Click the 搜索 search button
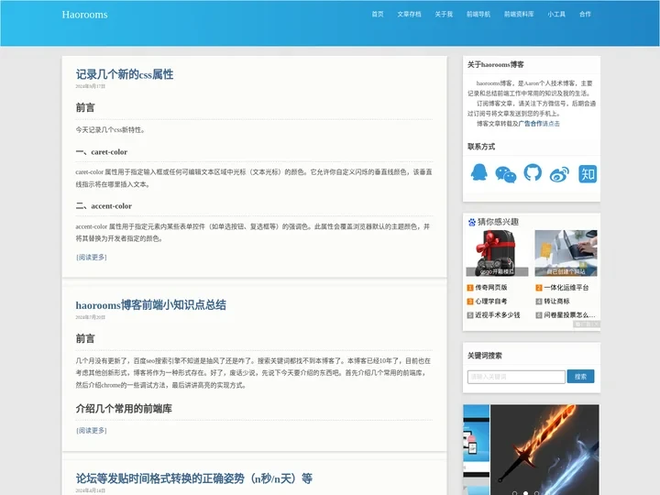The image size is (660, 495). (x=580, y=377)
